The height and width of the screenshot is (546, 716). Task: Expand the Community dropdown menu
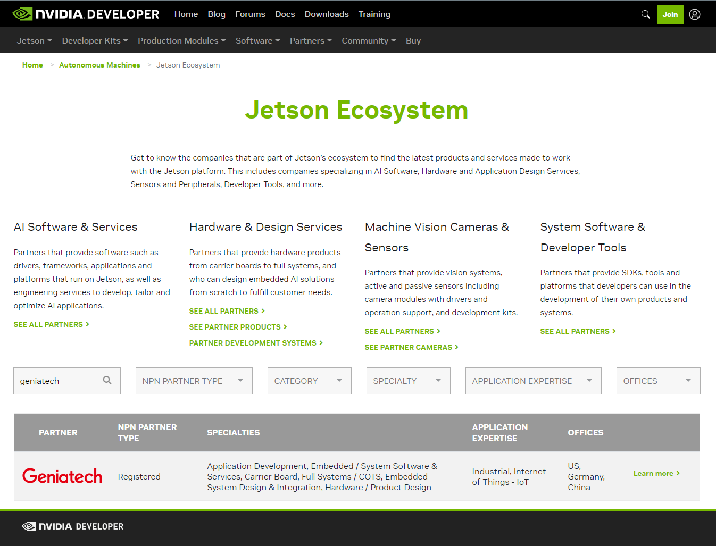tap(369, 40)
